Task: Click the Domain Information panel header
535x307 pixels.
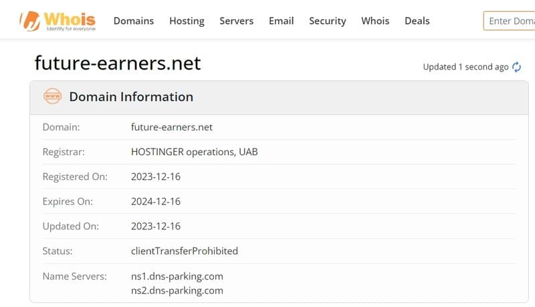Action: click(x=279, y=97)
